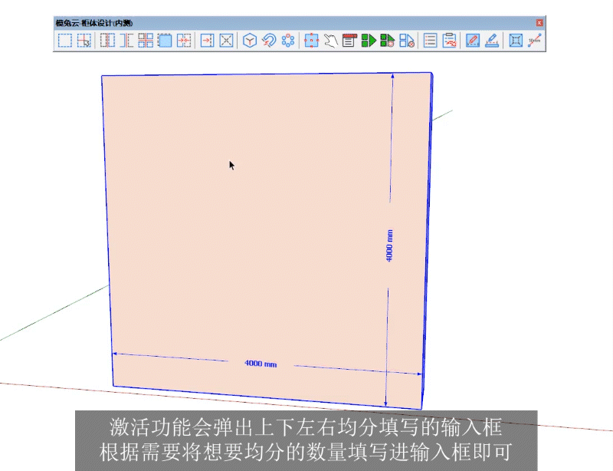Activate the vertical panel divide tool
The image size is (613, 471).
(x=107, y=41)
